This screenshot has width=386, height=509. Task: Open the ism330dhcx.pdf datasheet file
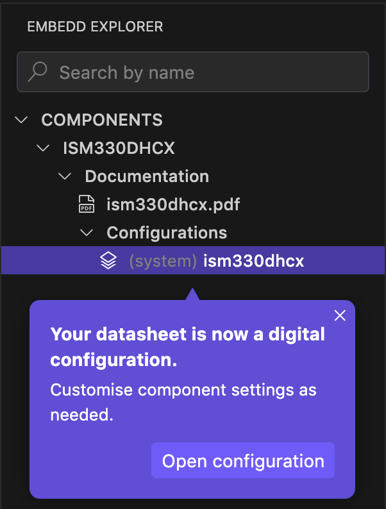[x=173, y=204]
